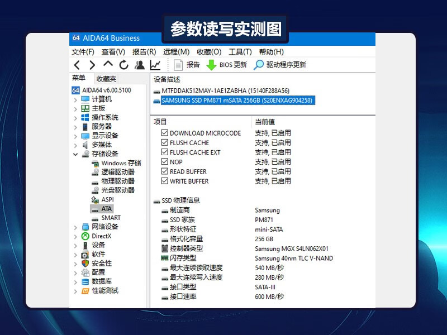
Task: Click the 数据库 database icon
Action: pos(85,281)
